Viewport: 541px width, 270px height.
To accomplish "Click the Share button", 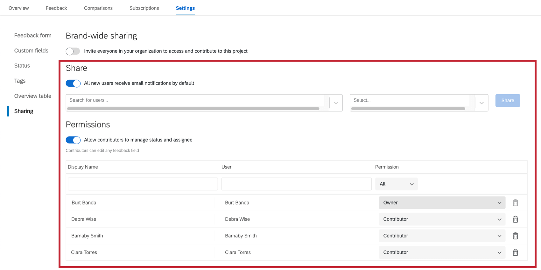I will pos(508,100).
